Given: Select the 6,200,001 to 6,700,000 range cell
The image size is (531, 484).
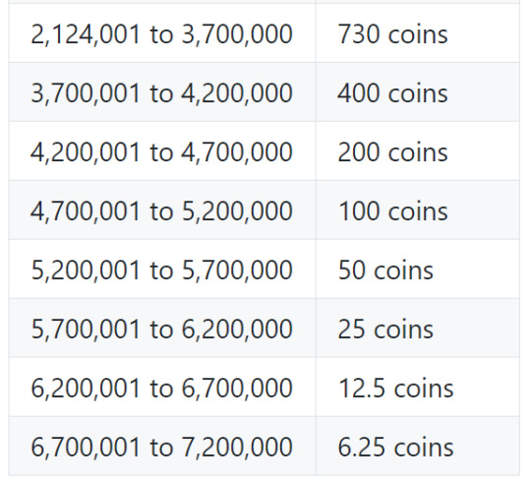Looking at the screenshot, I should (162, 388).
